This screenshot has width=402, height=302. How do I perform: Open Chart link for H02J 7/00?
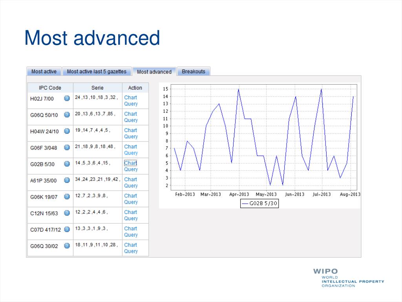[x=130, y=98]
